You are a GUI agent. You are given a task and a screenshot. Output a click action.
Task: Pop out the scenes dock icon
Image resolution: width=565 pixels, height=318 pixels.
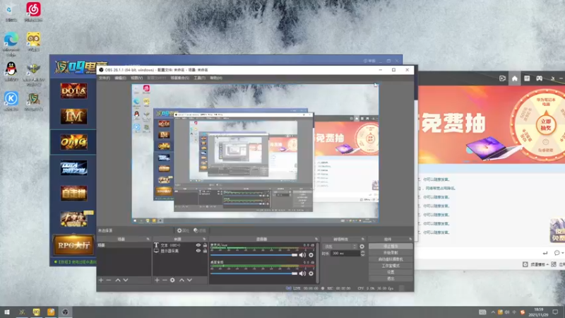148,239
